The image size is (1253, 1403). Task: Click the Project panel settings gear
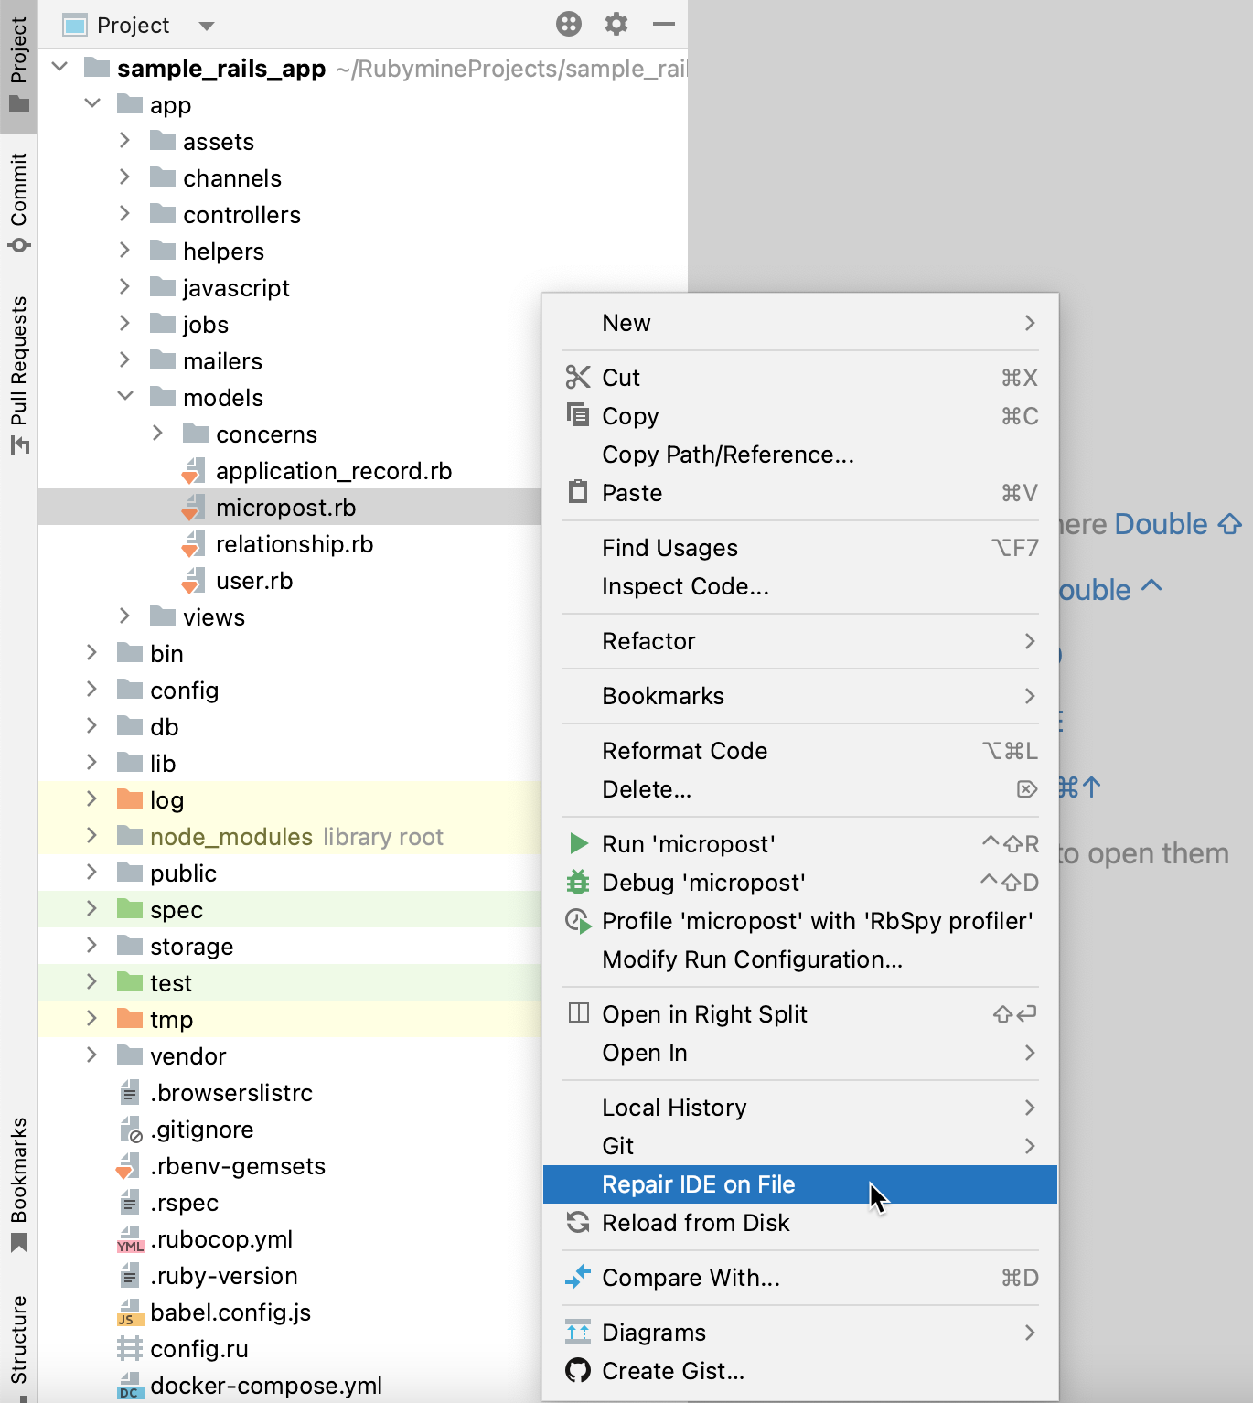pyautogui.click(x=616, y=25)
